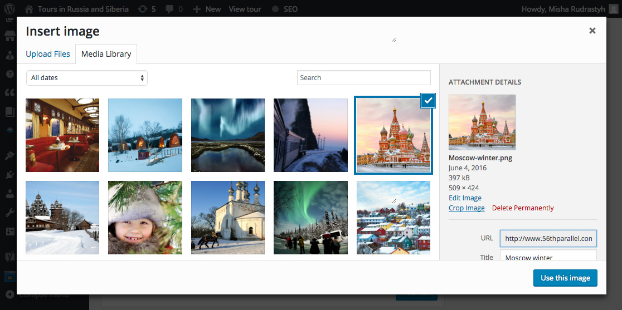Select the snowy glowing huts thumbnail

[145, 135]
